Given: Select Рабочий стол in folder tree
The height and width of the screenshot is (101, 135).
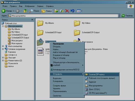Looking at the screenshot, I should pos(11,23).
